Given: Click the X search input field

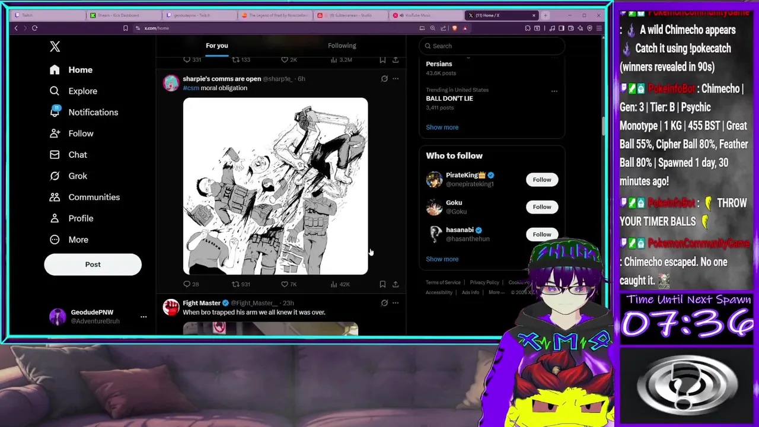Looking at the screenshot, I should (x=492, y=46).
